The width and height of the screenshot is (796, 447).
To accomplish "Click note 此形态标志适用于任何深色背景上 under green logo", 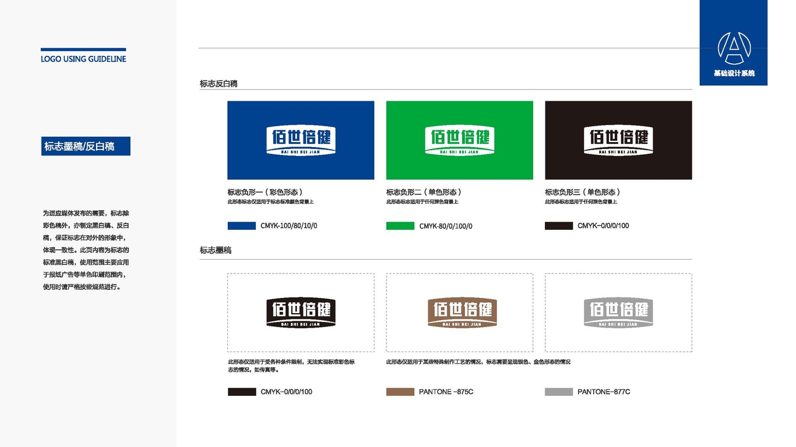I will (422, 202).
